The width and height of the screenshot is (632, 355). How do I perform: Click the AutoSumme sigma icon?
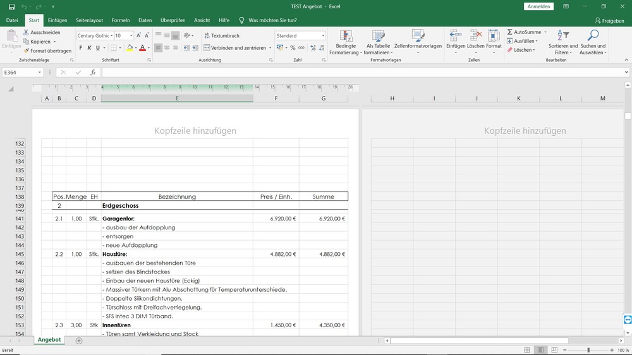point(510,32)
